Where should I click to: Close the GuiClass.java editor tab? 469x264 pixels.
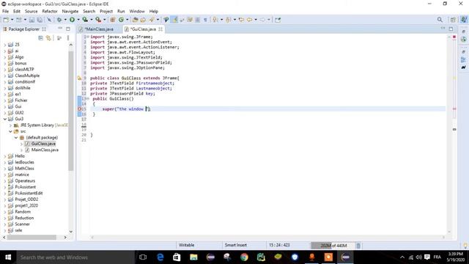(160, 29)
